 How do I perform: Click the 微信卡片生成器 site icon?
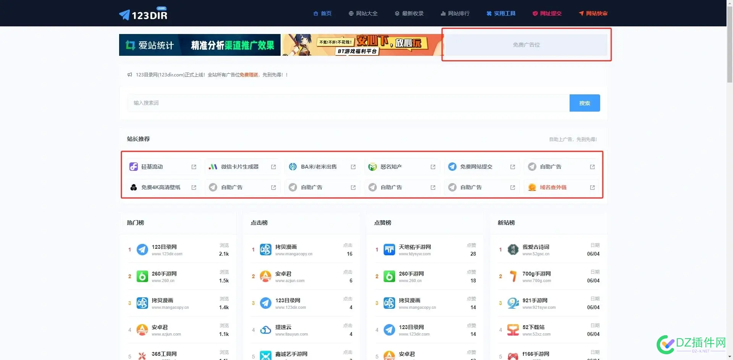213,167
